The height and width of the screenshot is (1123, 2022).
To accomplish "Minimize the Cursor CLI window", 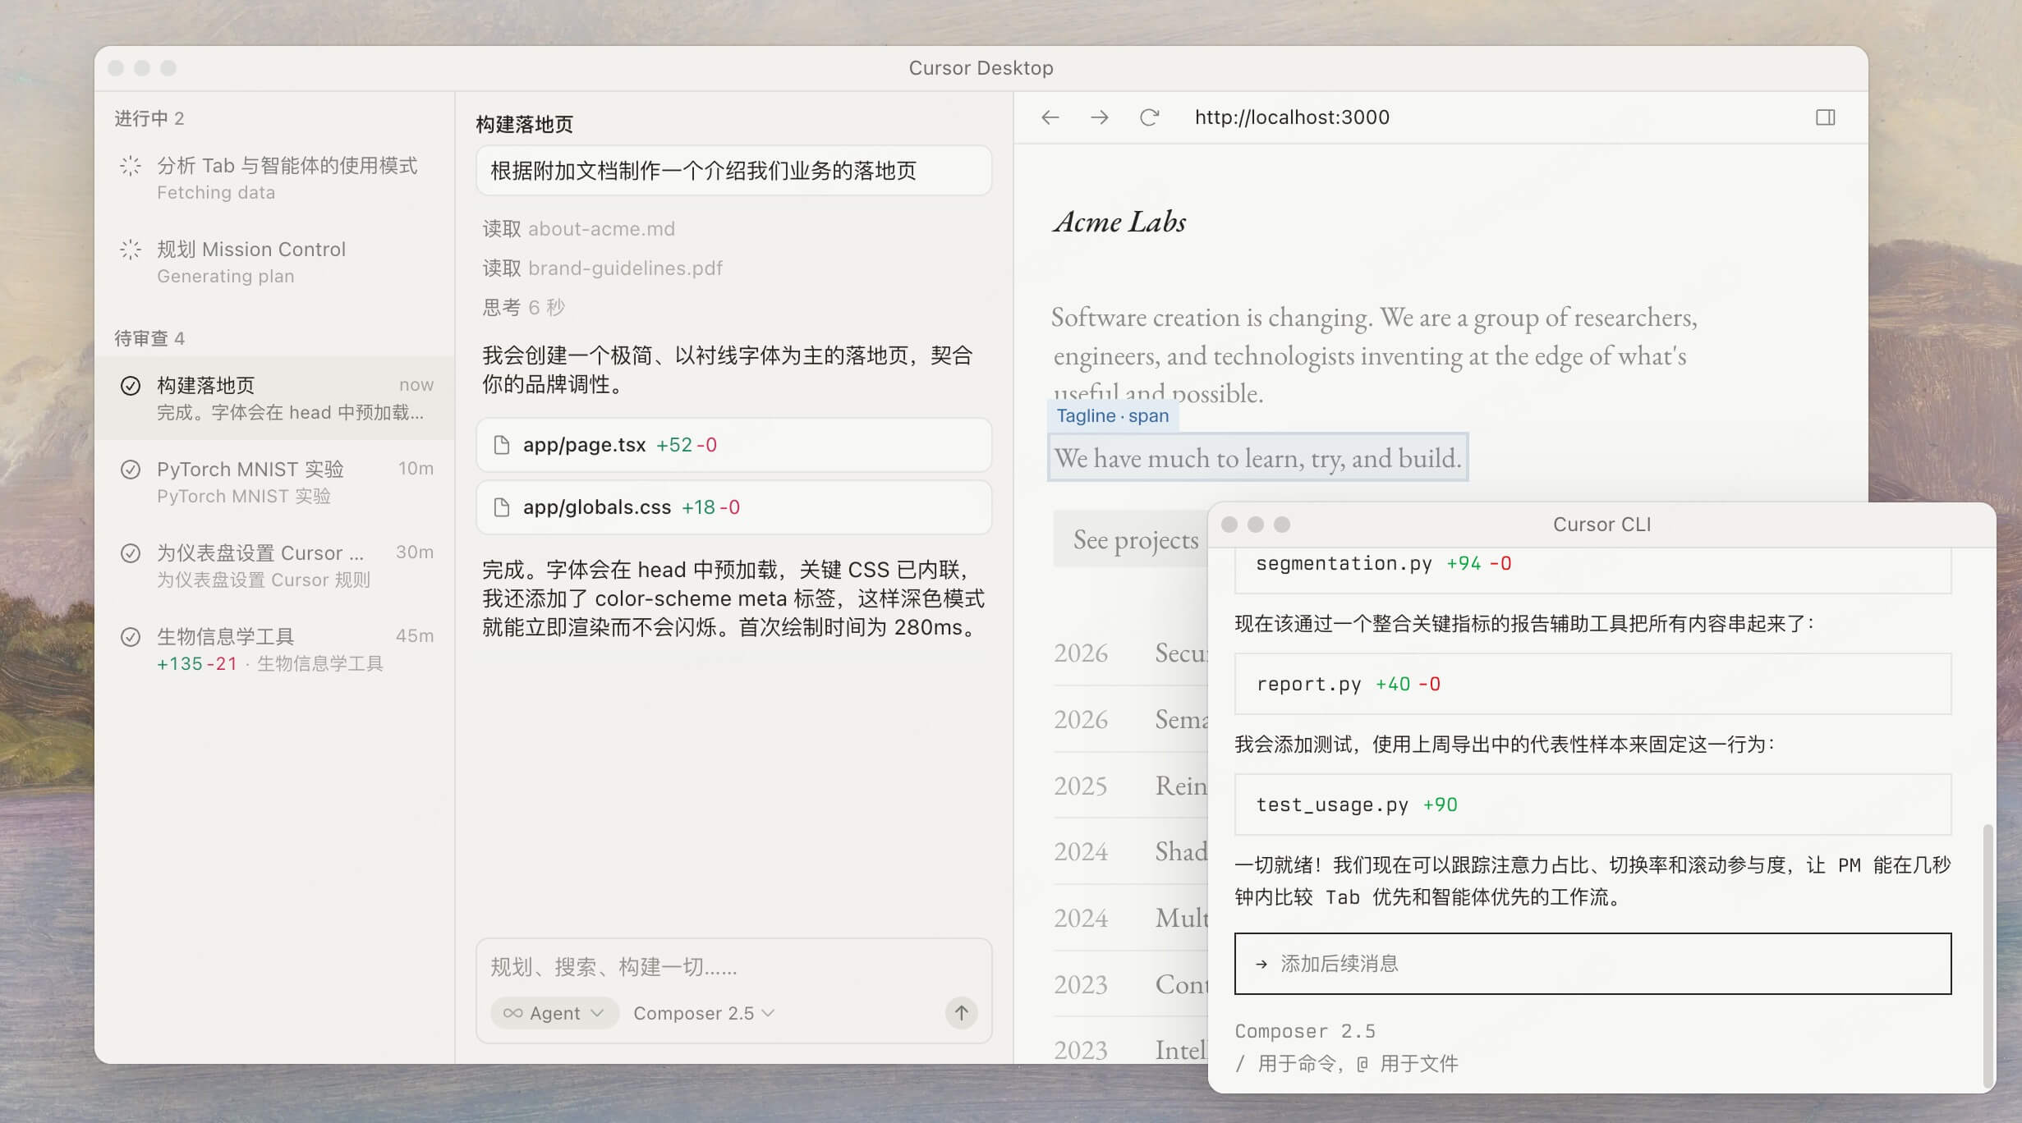I will pos(1255,525).
